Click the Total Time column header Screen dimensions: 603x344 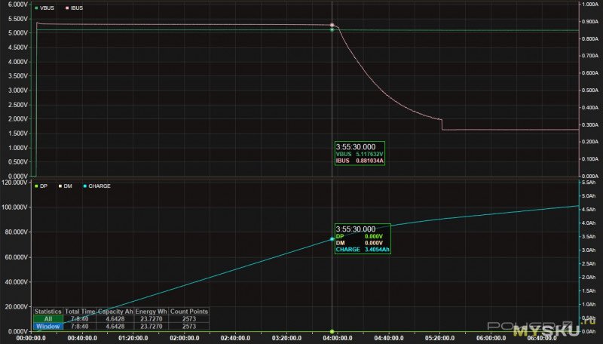pos(81,311)
